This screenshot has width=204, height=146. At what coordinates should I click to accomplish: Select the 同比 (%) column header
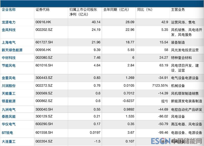point(145,10)
